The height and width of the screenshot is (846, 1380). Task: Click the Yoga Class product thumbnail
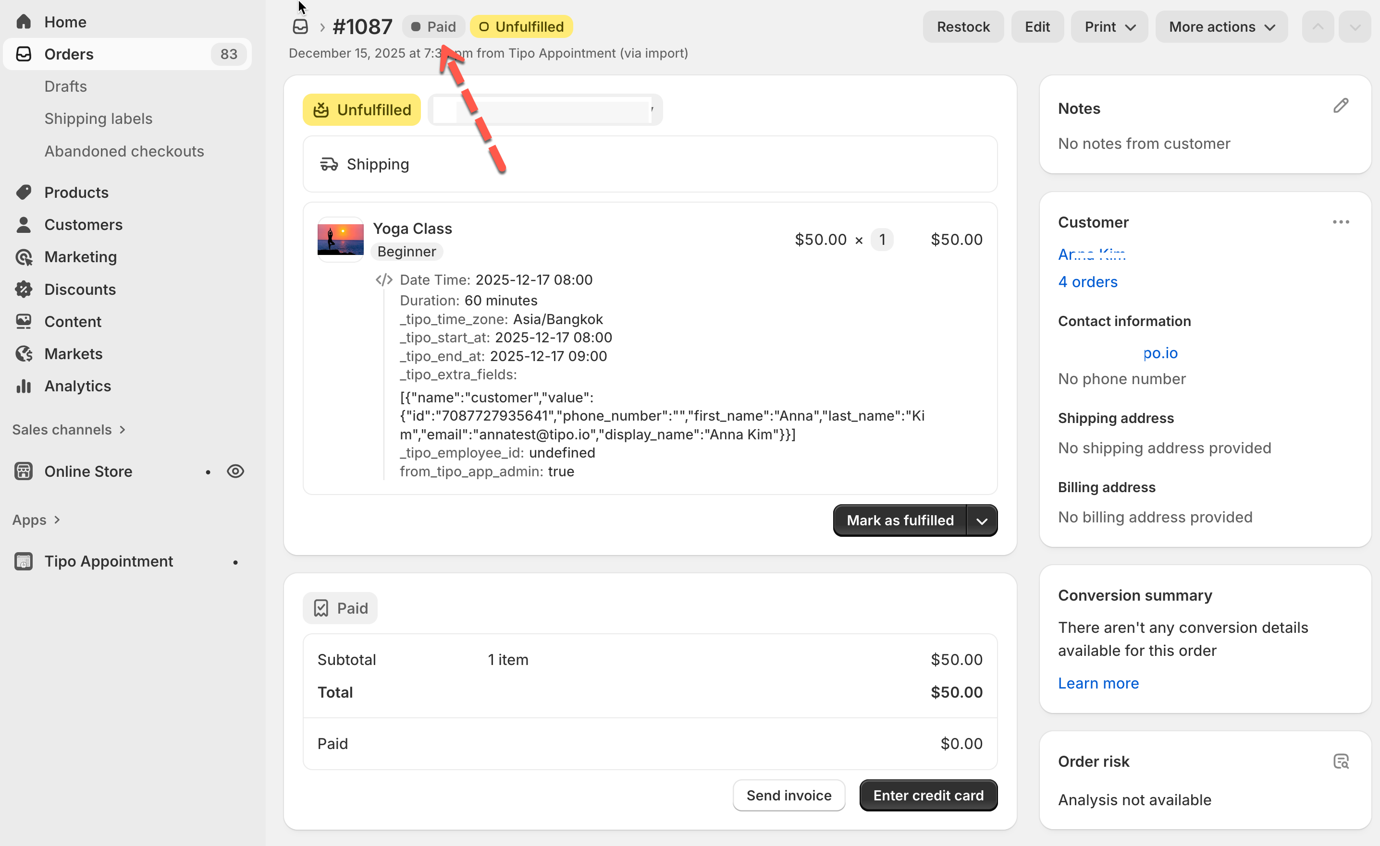coord(340,240)
